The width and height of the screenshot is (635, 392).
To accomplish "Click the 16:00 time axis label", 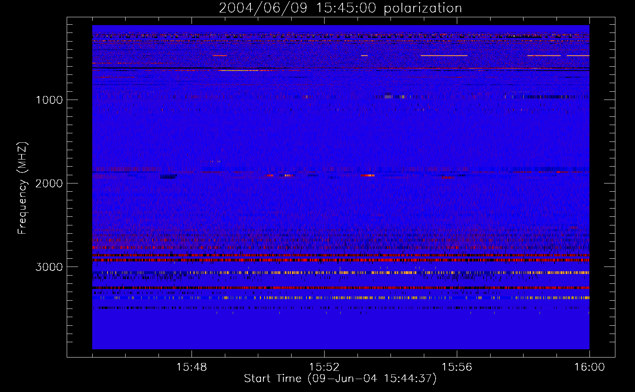I will (589, 367).
